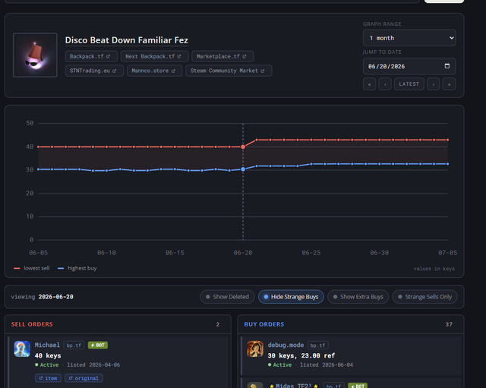Open debug.mode buyer profile name
Image resolution: width=486 pixels, height=388 pixels.
(286, 345)
